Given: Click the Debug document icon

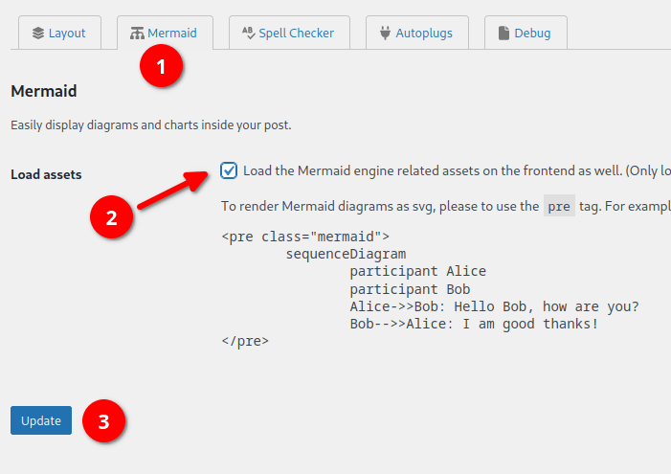Looking at the screenshot, I should (503, 33).
